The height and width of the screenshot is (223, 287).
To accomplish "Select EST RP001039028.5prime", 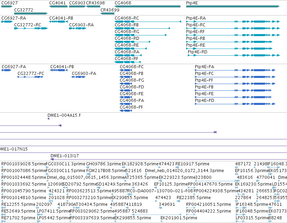I will coord(24,164).
